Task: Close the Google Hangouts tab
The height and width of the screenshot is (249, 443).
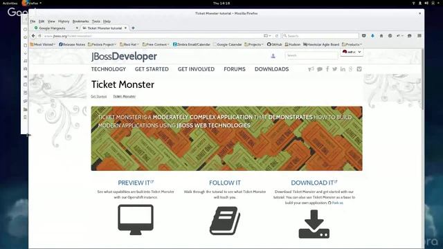Action: coord(77,28)
